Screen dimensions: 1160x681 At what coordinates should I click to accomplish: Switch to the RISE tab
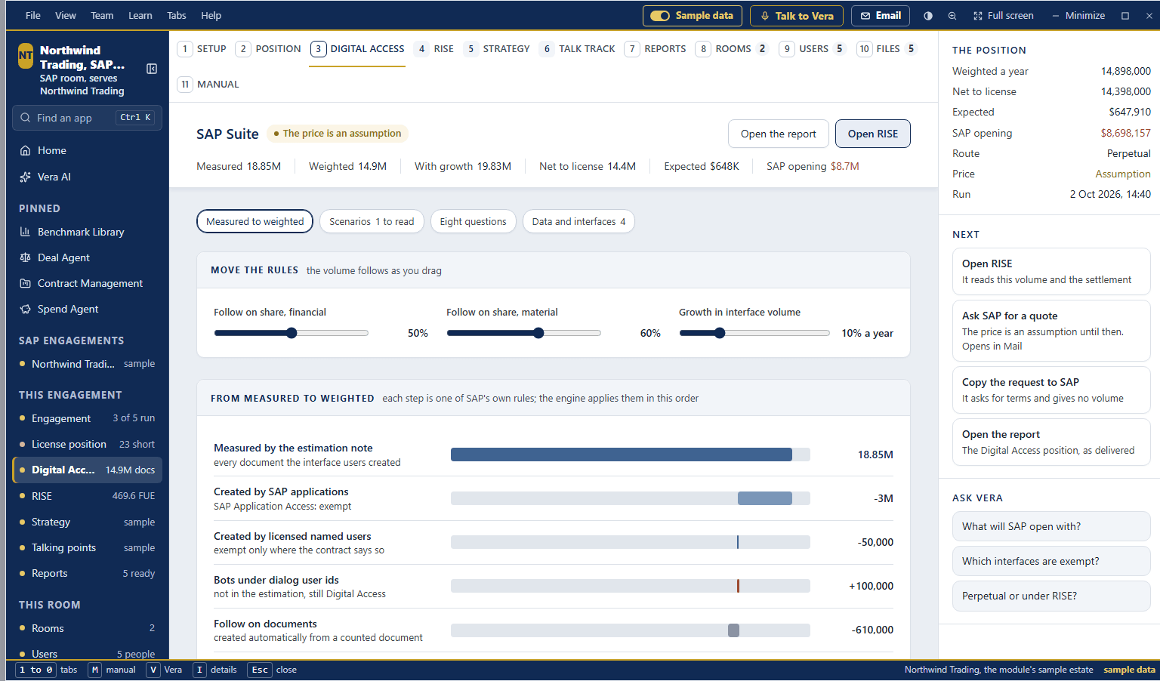coord(434,49)
